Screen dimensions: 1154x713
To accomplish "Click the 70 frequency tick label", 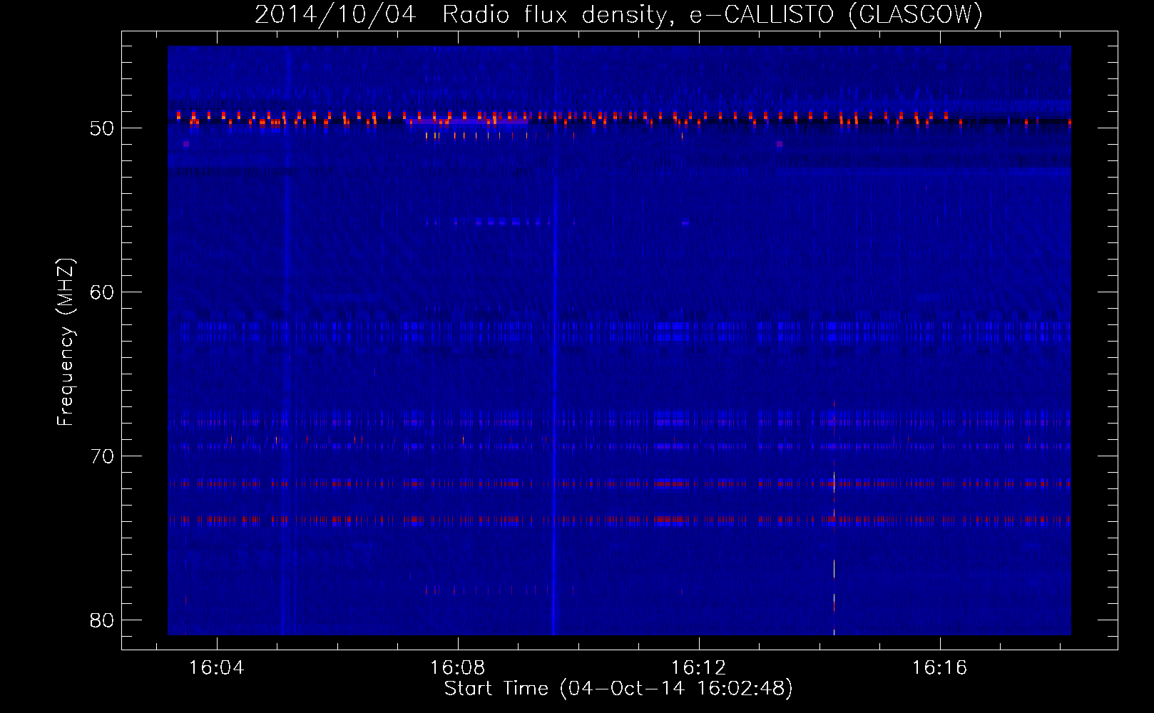I will click(x=102, y=456).
